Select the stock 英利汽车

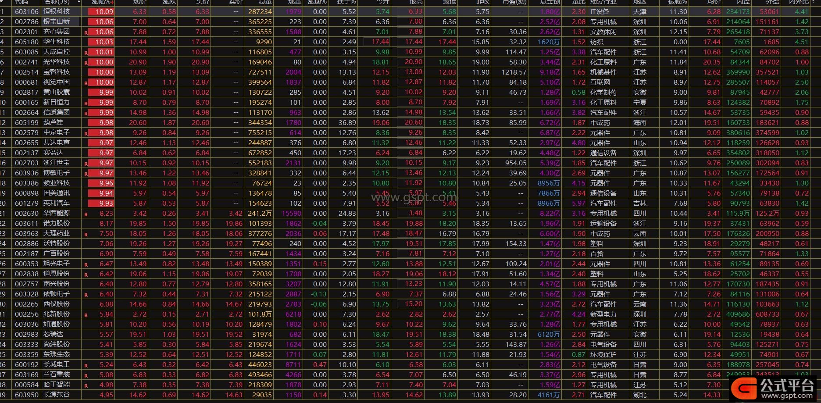pos(57,203)
